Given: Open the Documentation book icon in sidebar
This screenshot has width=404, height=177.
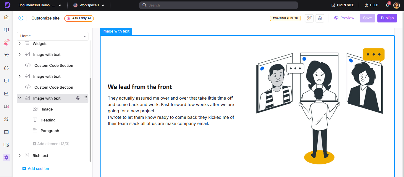Looking at the screenshot, I should (x=6, y=30).
